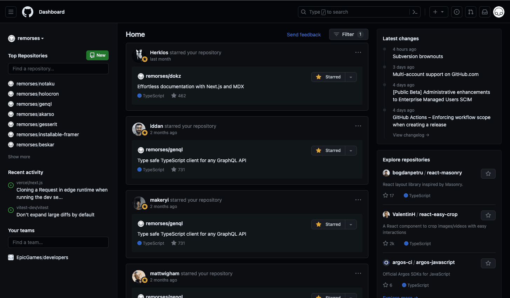Open the remorses/akarso repository

35,114
